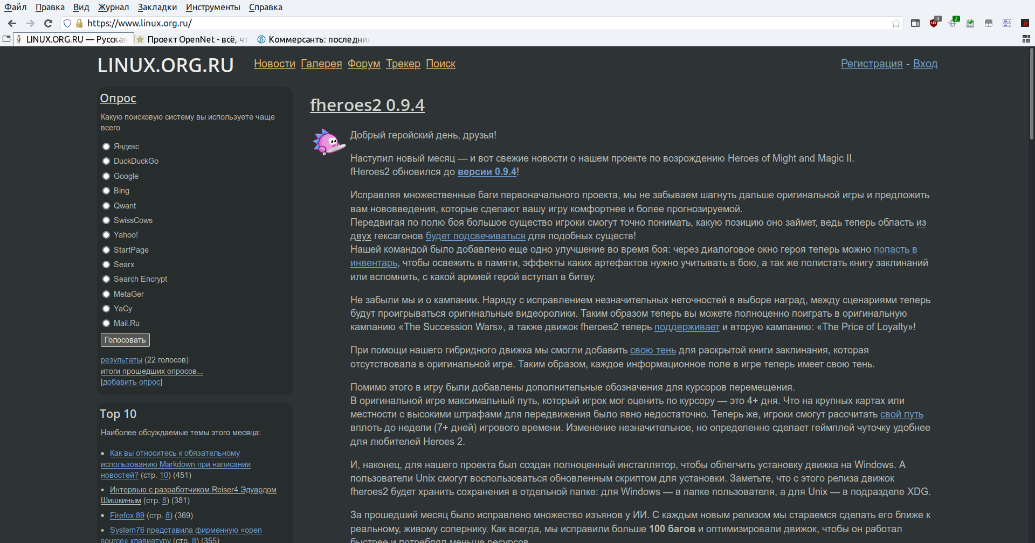Reload the current page
This screenshot has width=1035, height=543.
click(x=48, y=23)
